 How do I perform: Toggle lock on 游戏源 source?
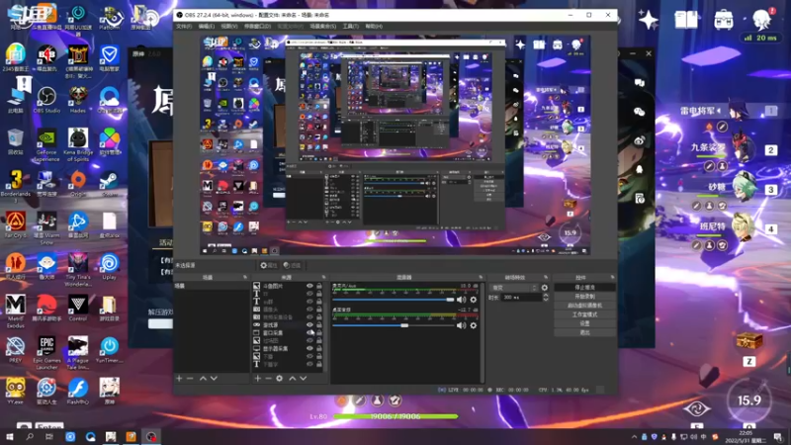point(318,325)
